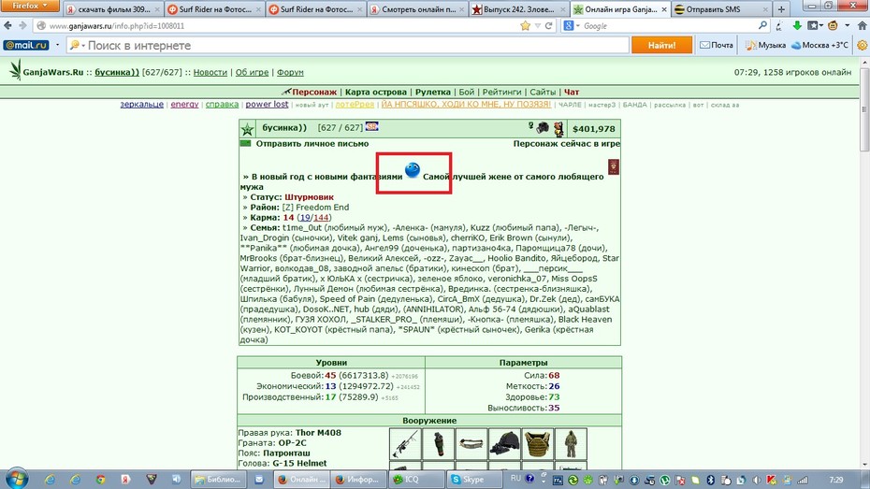Go back with the browser back arrow
Screen dimensions: 870x489
pyautogui.click(x=7, y=25)
